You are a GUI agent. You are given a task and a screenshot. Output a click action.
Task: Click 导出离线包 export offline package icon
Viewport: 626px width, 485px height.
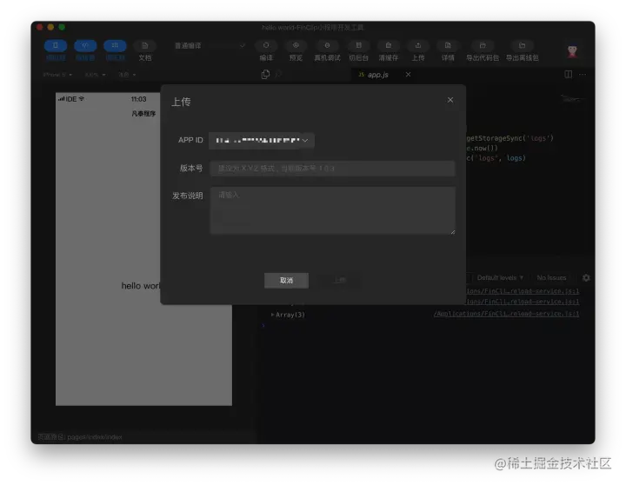[522, 45]
